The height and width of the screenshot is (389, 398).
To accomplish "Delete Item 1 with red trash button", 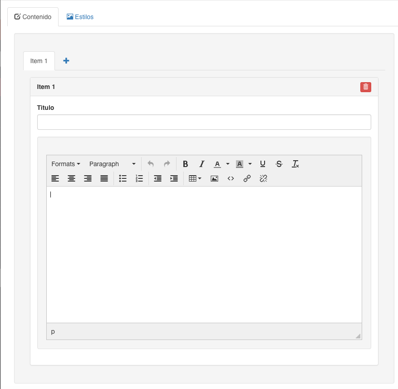I will click(x=365, y=87).
